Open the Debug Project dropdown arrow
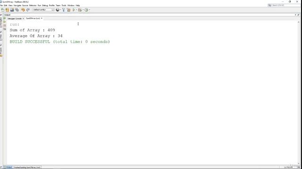Screen dimensions: 302x169 tap(83, 10)
